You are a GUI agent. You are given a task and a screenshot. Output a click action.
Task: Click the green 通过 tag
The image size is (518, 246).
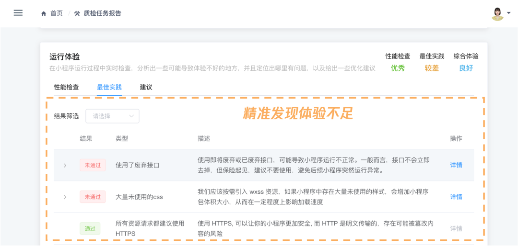coord(90,228)
